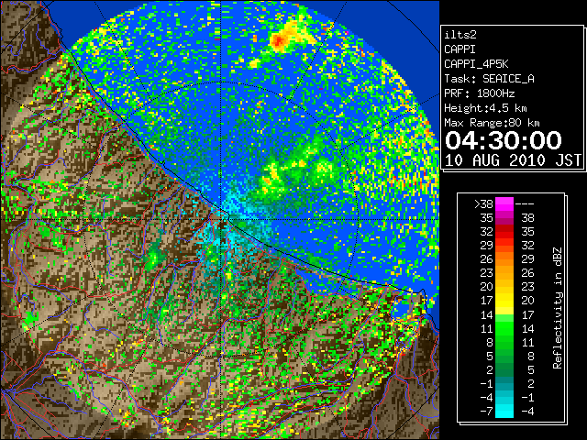Click the radar center at the crosshair intersection

(x=221, y=219)
